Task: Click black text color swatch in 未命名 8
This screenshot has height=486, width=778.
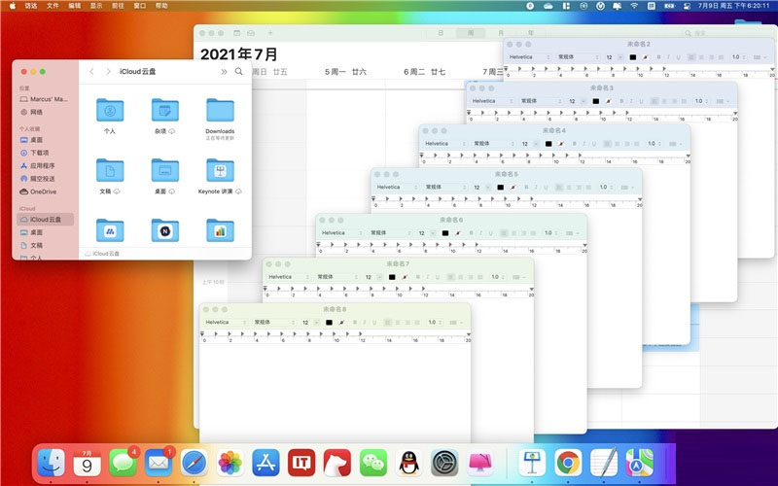Action: (x=329, y=322)
